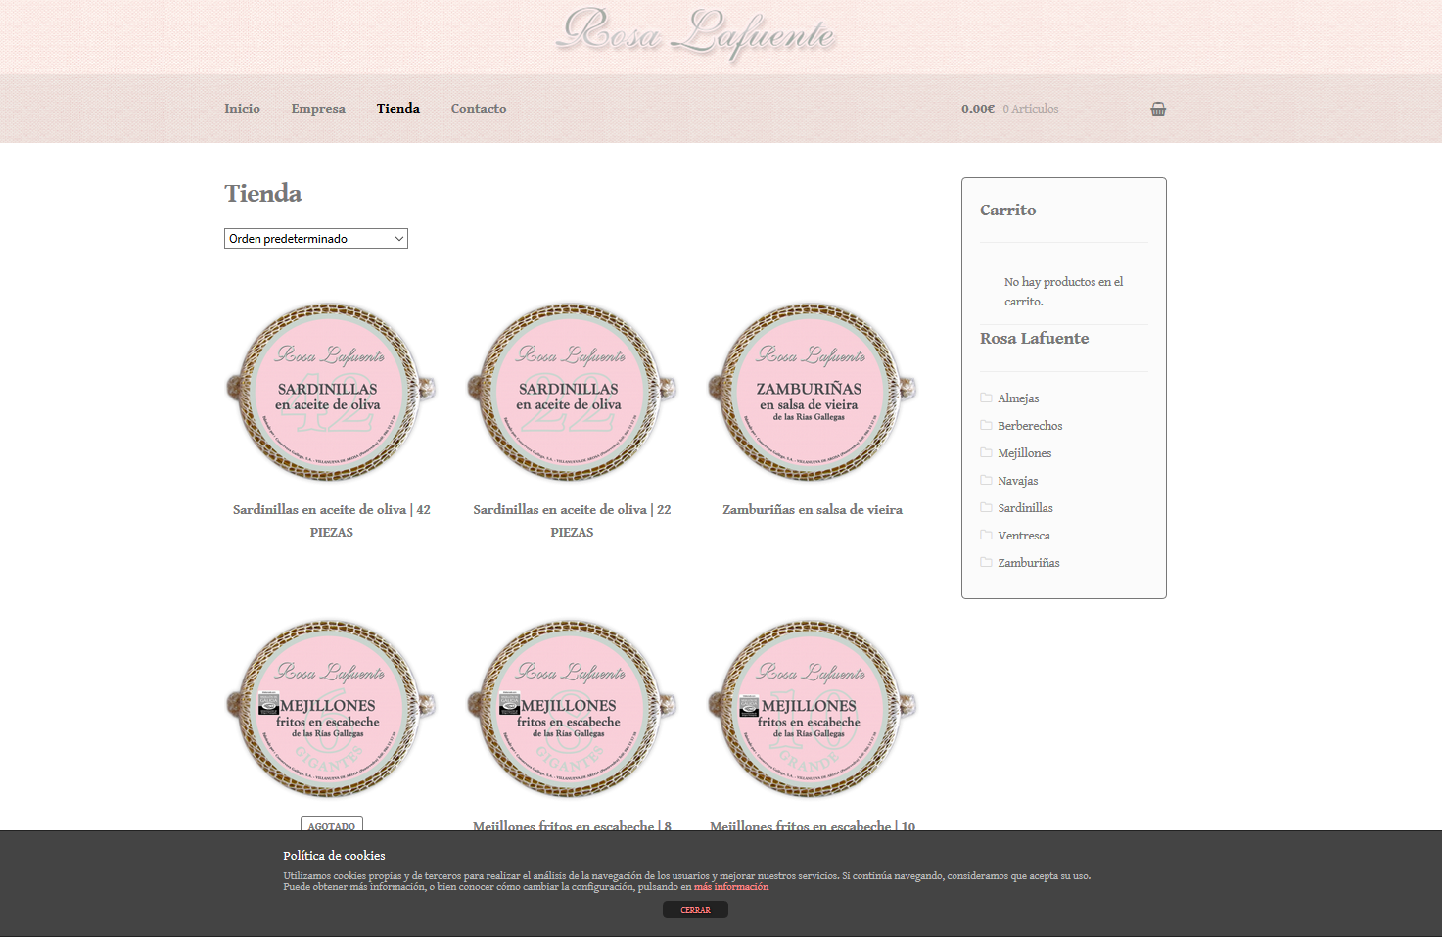Click the '0 Artículos' cart count
This screenshot has height=937, width=1442.
coord(1031,109)
